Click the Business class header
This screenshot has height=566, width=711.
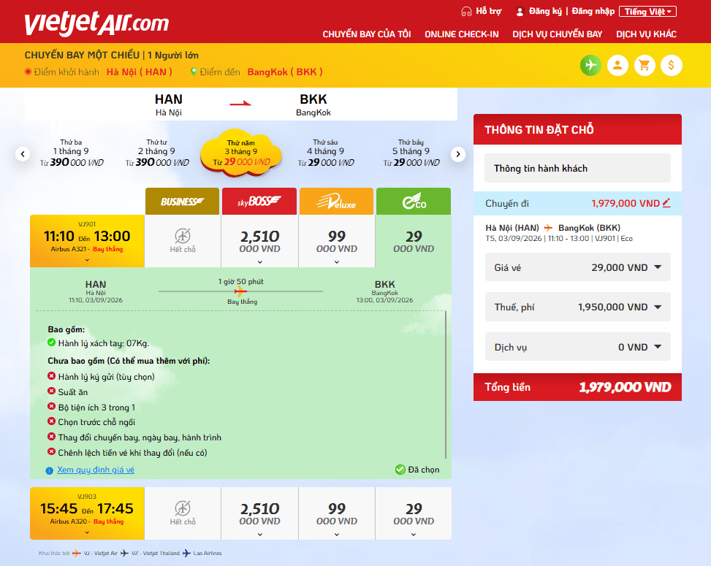[x=182, y=202]
